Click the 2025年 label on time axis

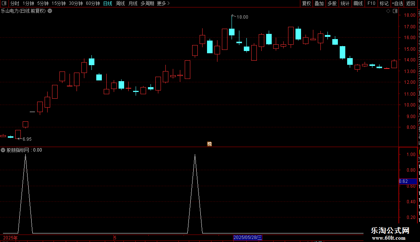point(10,238)
